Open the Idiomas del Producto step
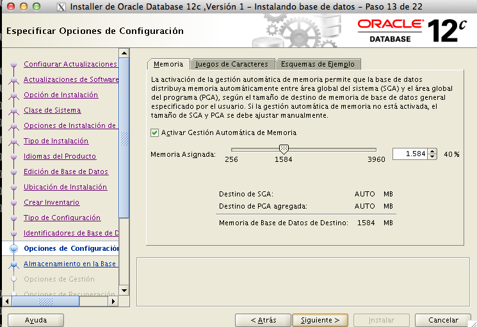 click(x=60, y=156)
